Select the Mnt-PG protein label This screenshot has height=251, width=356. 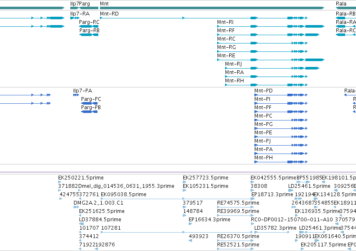[264, 124]
